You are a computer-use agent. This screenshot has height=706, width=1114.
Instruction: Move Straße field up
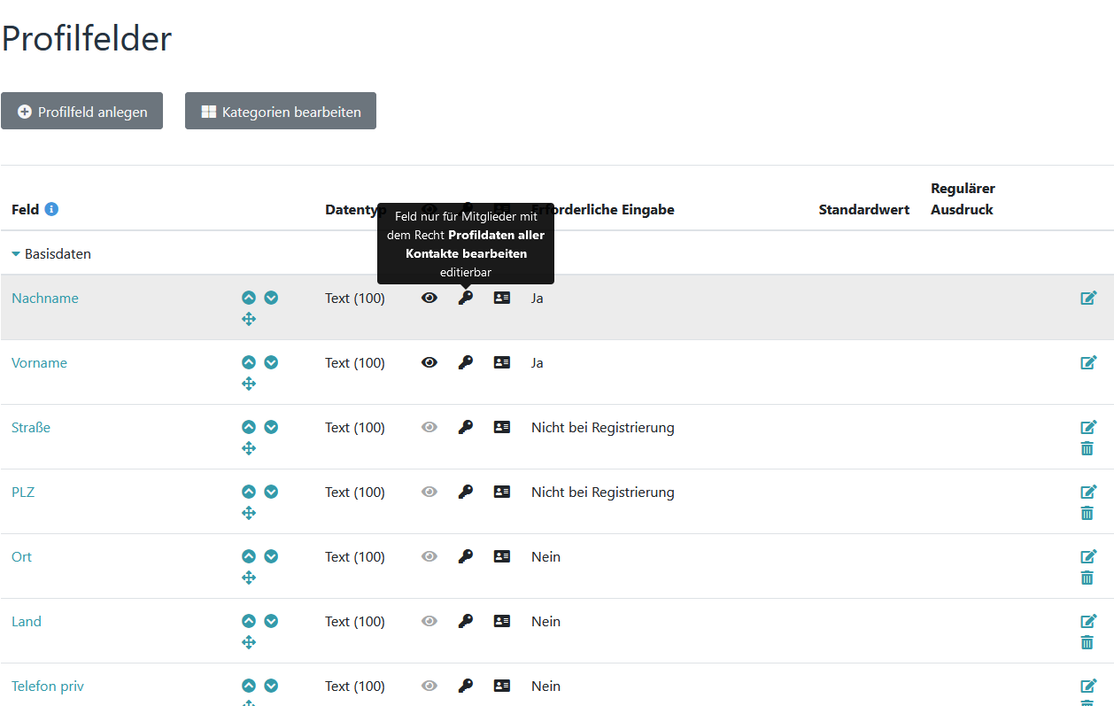tap(249, 427)
